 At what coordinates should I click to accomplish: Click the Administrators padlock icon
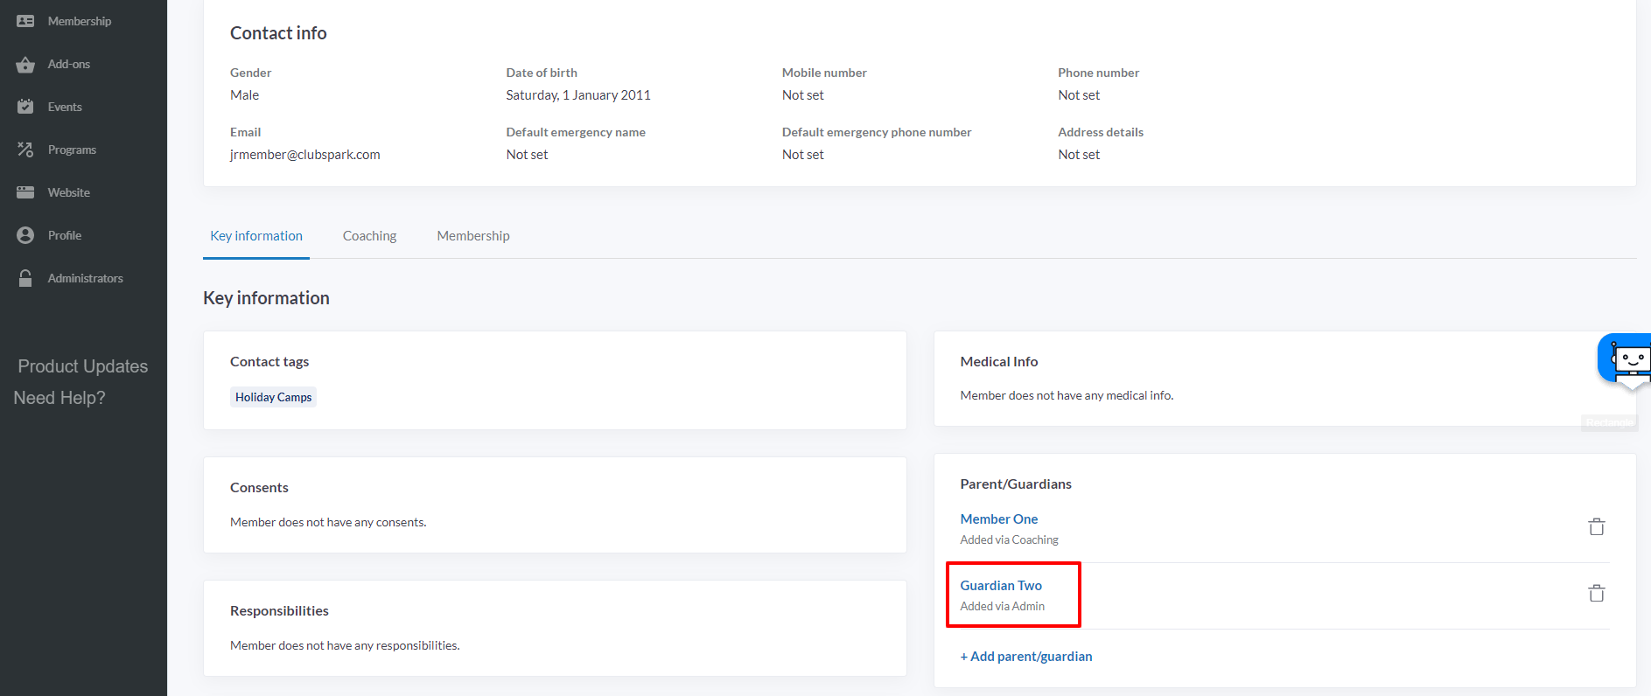click(25, 278)
